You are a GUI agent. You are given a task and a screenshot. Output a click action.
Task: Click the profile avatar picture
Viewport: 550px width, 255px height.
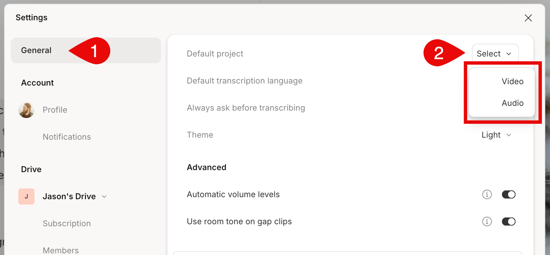pyautogui.click(x=26, y=110)
